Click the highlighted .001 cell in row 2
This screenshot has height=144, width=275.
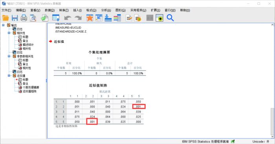[x=139, y=106]
